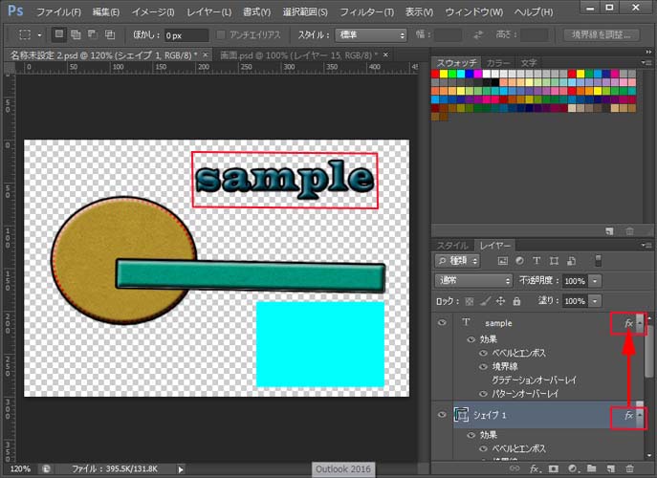Open the 種類 layer filter type dropdown
This screenshot has height=478, width=657.
click(457, 261)
